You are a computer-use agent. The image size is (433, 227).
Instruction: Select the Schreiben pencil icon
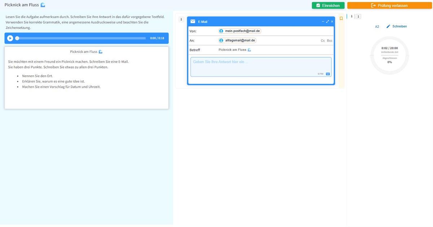coord(389,26)
